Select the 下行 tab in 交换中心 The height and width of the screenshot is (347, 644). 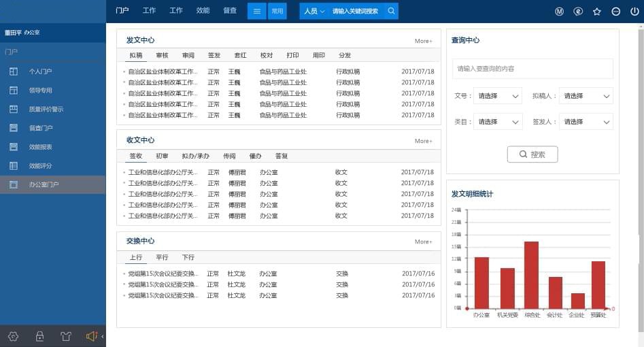click(x=188, y=257)
